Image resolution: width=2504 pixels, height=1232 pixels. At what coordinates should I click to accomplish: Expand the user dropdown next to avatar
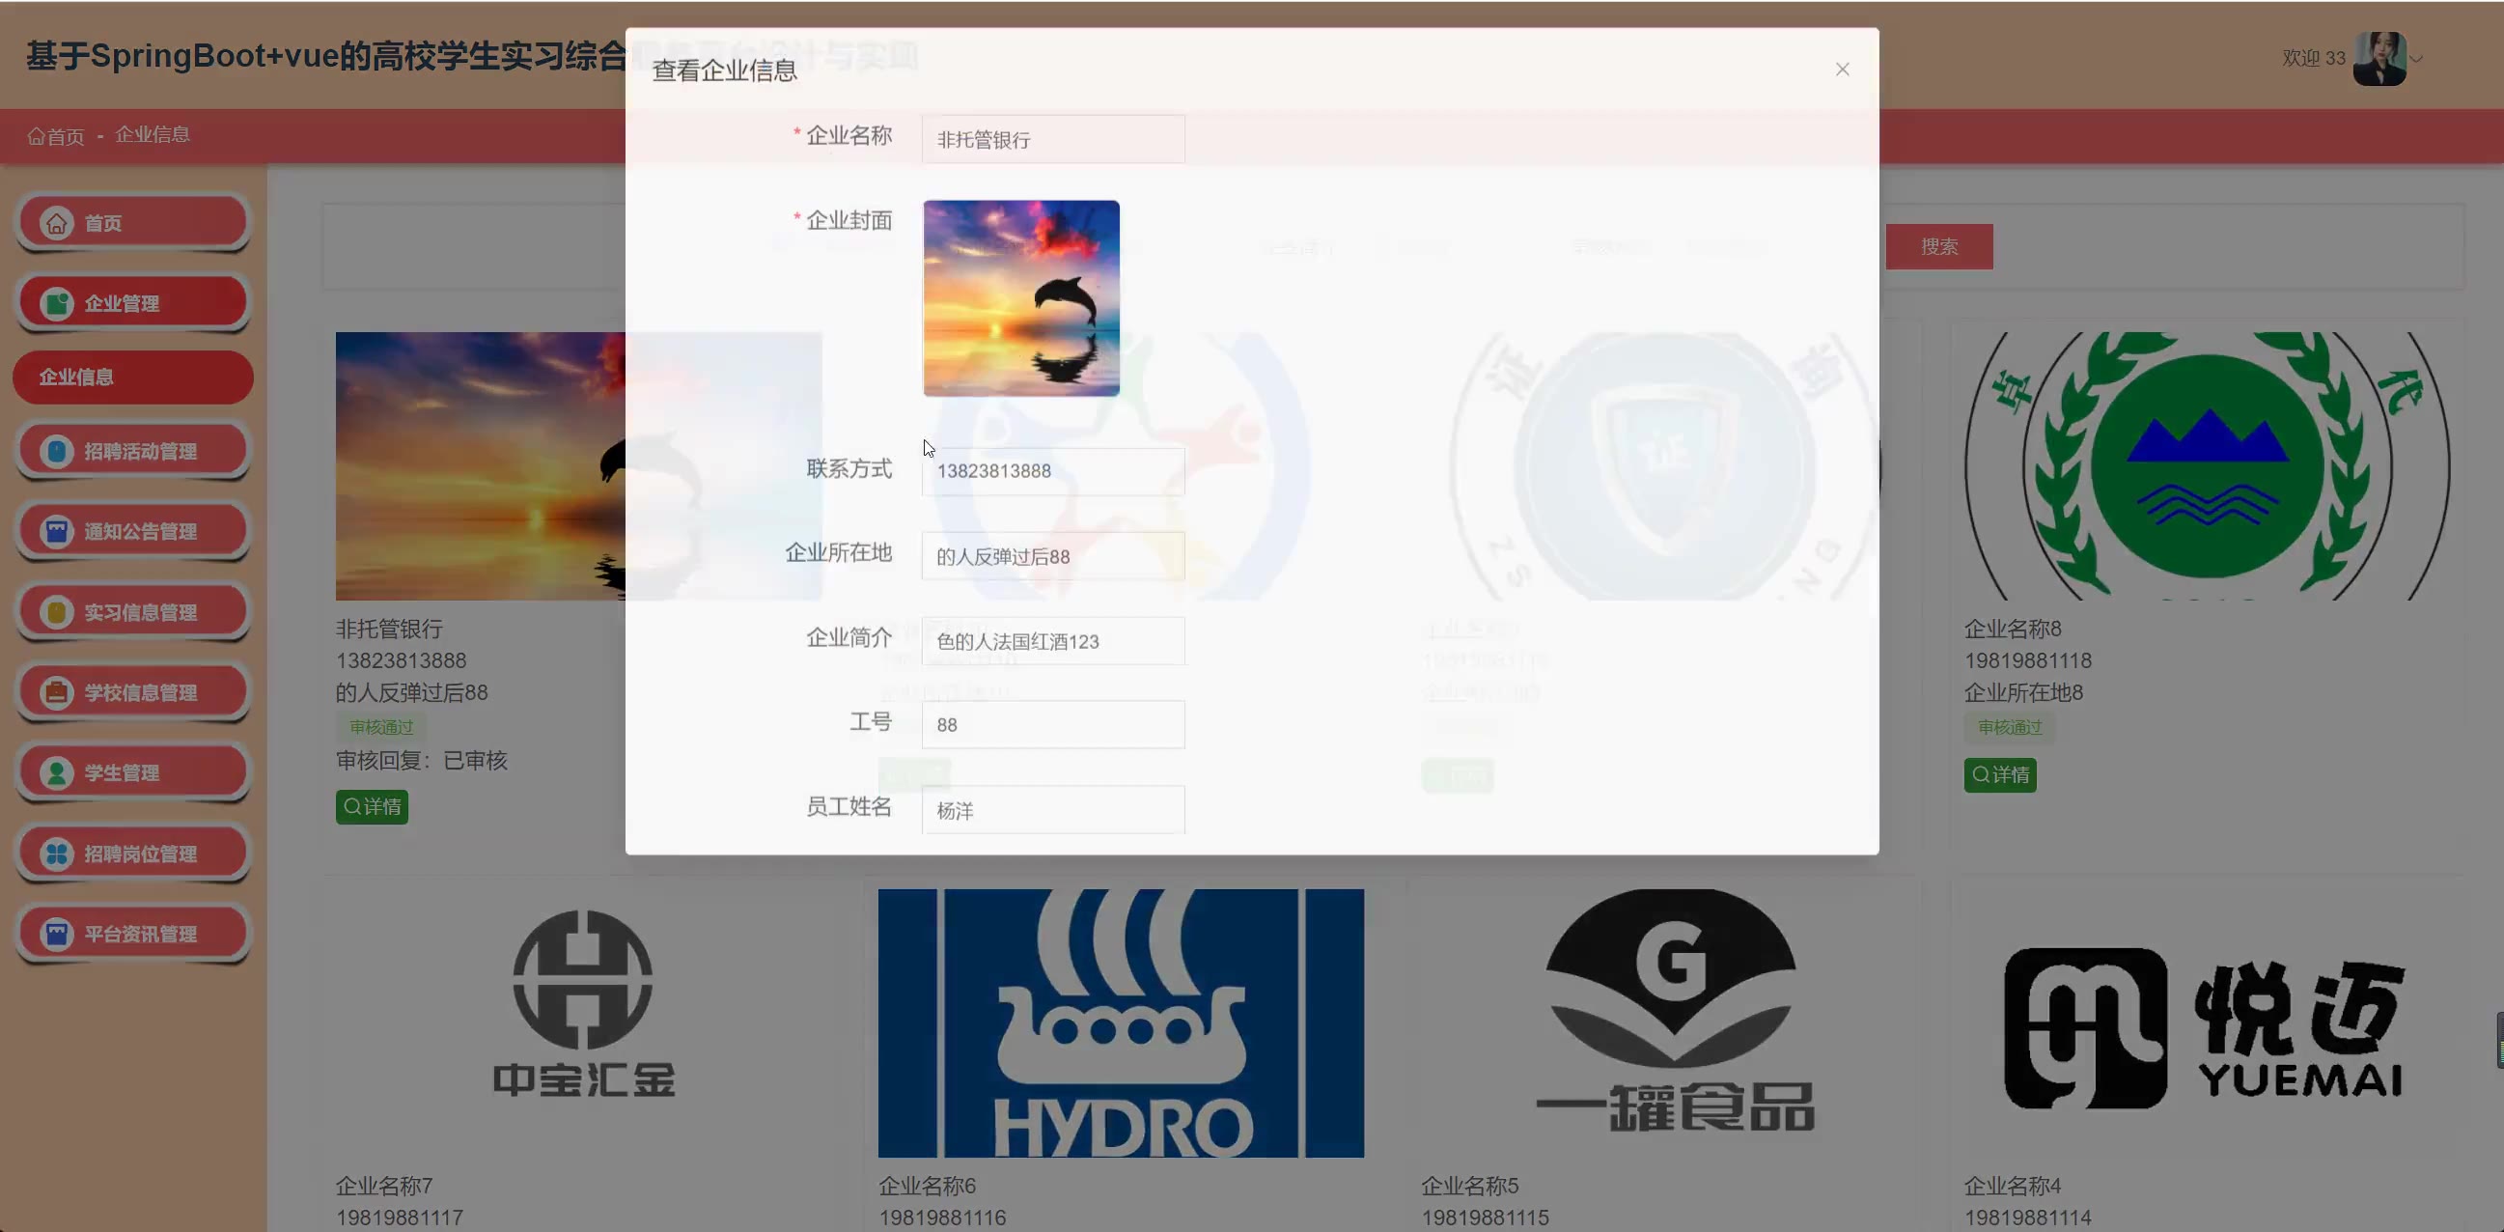click(2416, 59)
